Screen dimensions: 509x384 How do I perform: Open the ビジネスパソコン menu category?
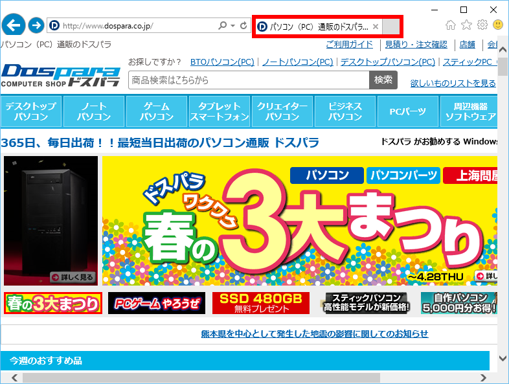[x=345, y=111]
